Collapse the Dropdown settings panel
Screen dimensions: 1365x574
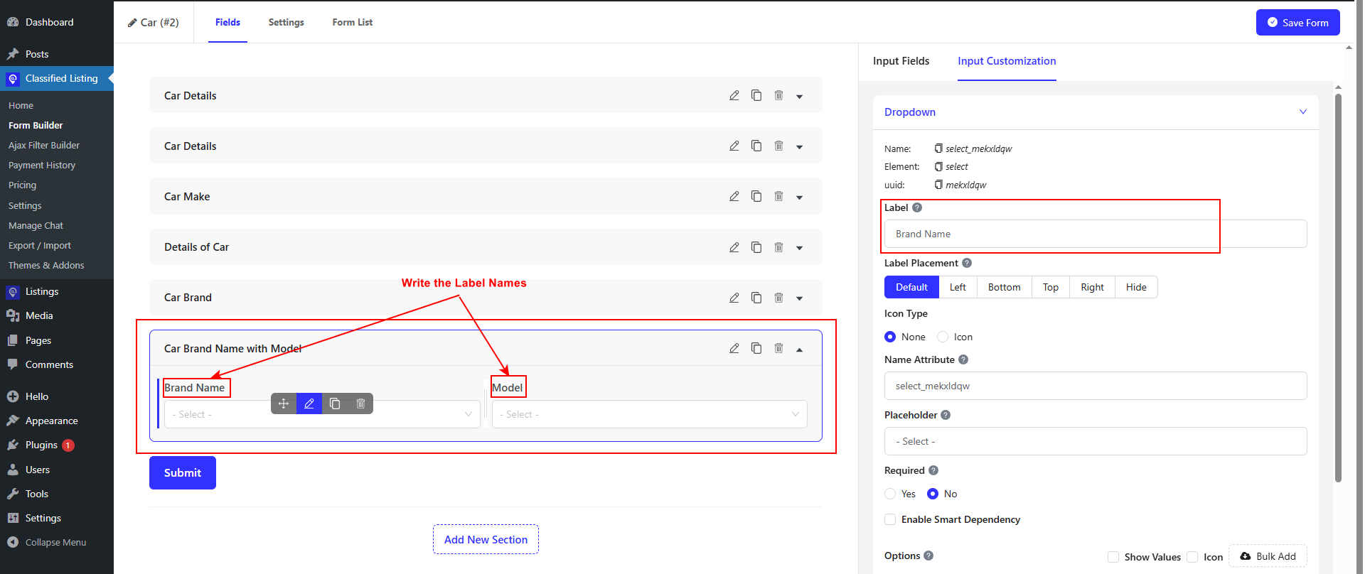click(x=1303, y=112)
